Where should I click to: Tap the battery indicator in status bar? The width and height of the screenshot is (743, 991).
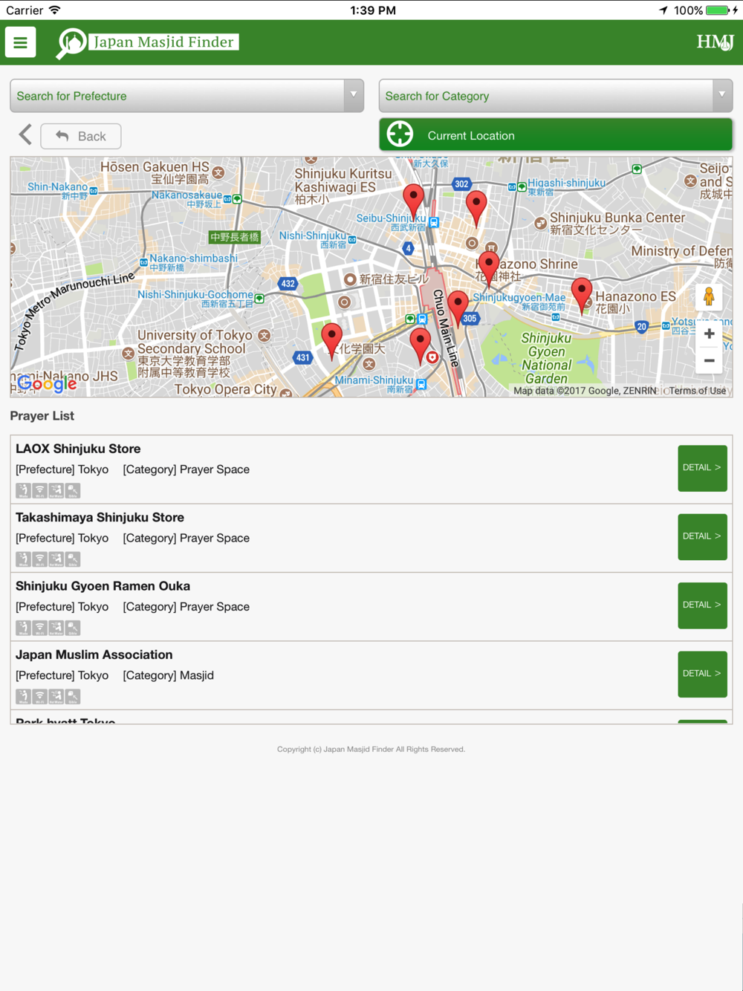click(717, 10)
